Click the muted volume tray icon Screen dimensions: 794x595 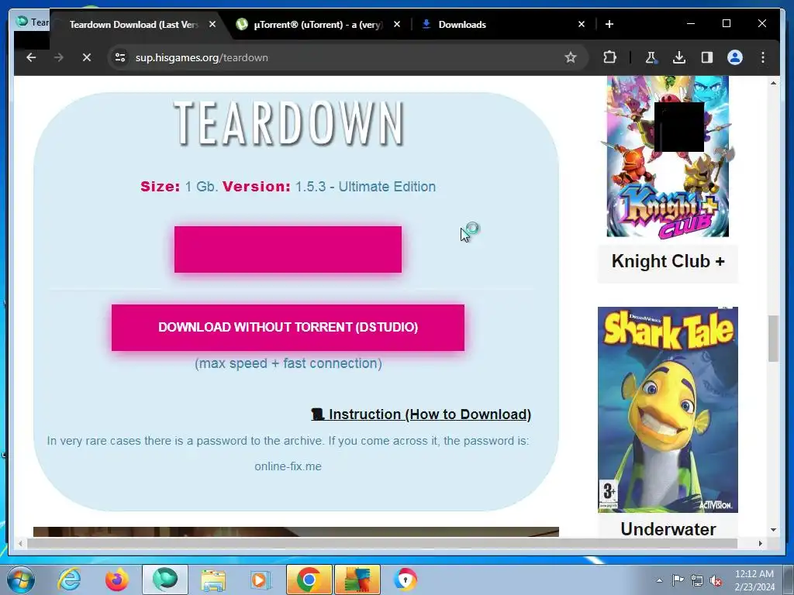[716, 580]
